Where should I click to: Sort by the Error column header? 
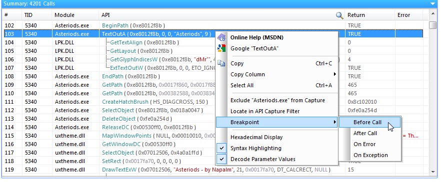[408, 15]
